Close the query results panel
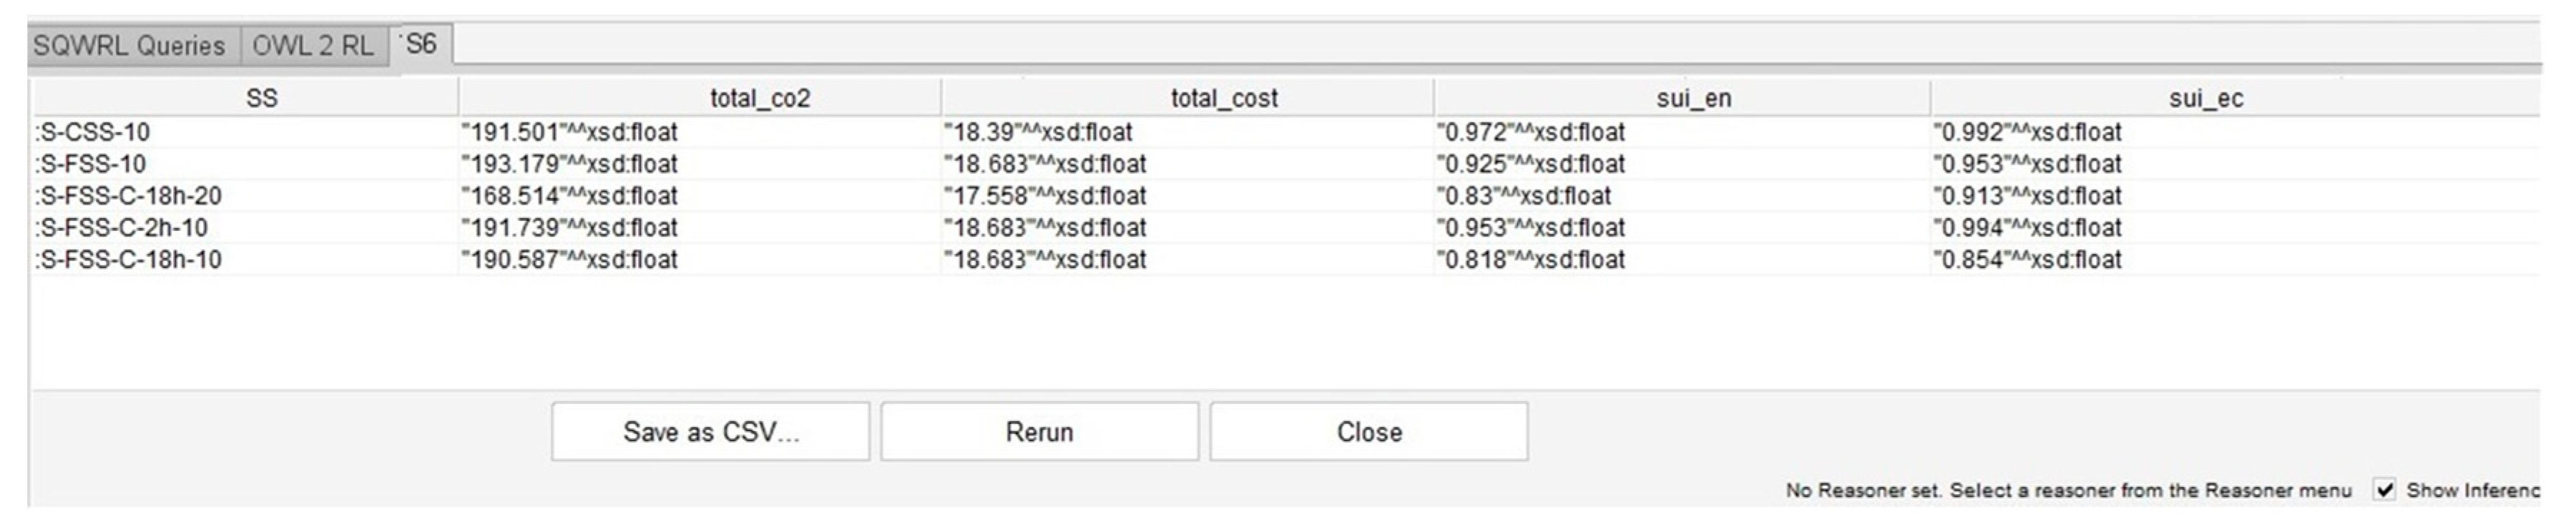The height and width of the screenshot is (527, 2576). click(1368, 432)
